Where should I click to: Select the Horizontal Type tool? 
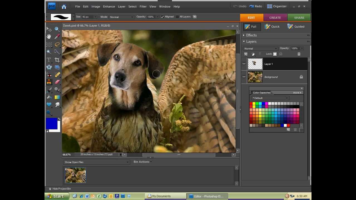tap(49, 60)
